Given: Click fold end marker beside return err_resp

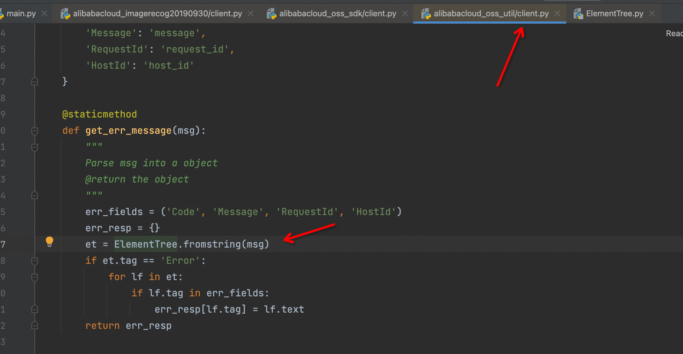Looking at the screenshot, I should (35, 325).
